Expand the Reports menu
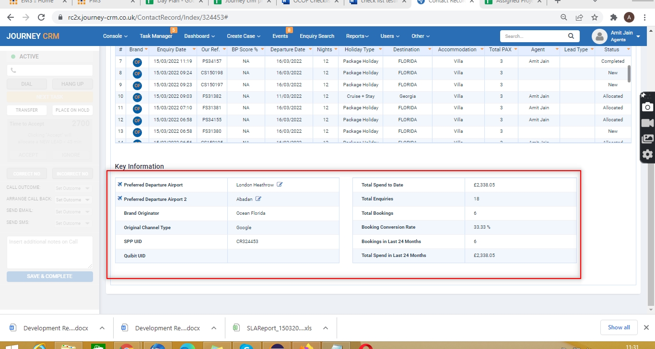Screen dimensions: 655x349 pyautogui.click(x=357, y=36)
